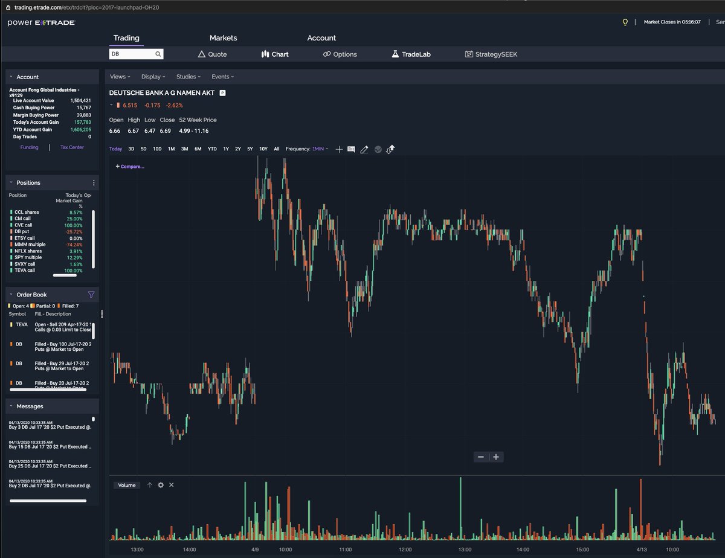The width and height of the screenshot is (725, 558).
Task: Set chart range to YTD
Action: (212, 149)
